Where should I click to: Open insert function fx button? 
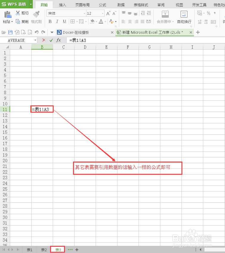(x=58, y=40)
